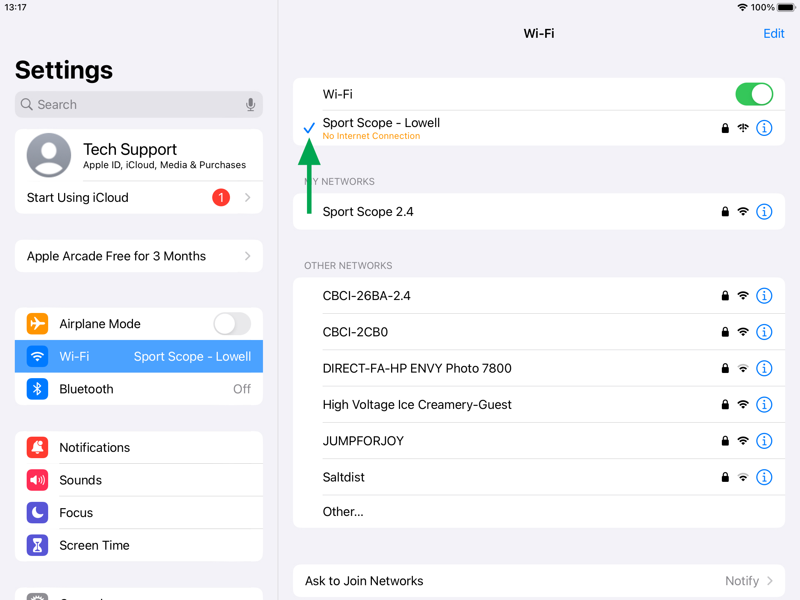Tap the status bar battery indicator
The image size is (800, 600).
(787, 7)
